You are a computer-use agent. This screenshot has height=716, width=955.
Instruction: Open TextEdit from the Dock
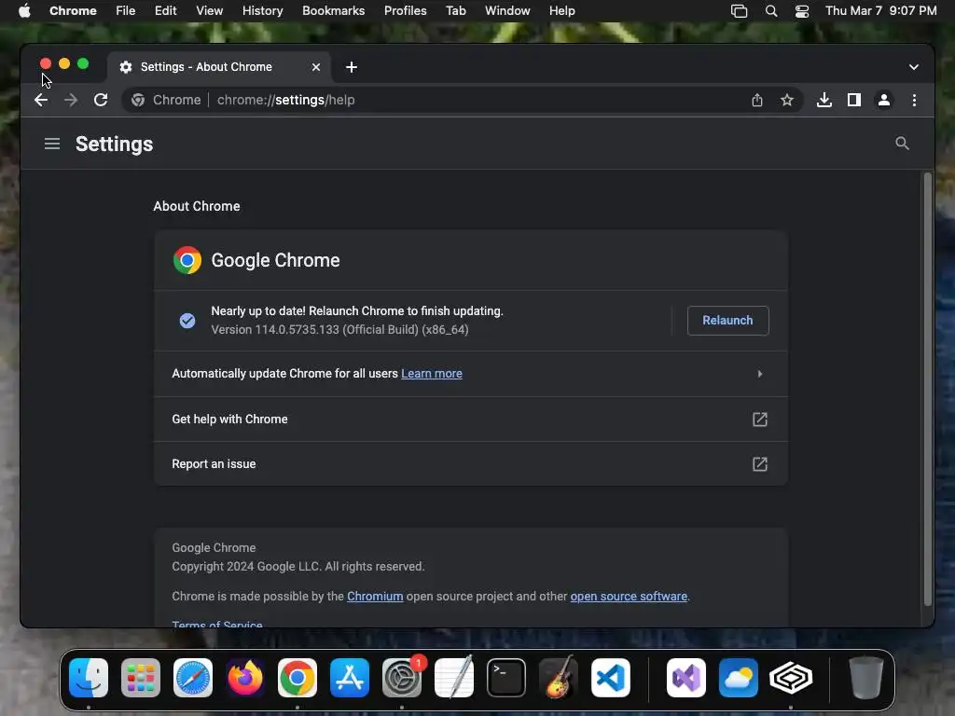click(454, 678)
